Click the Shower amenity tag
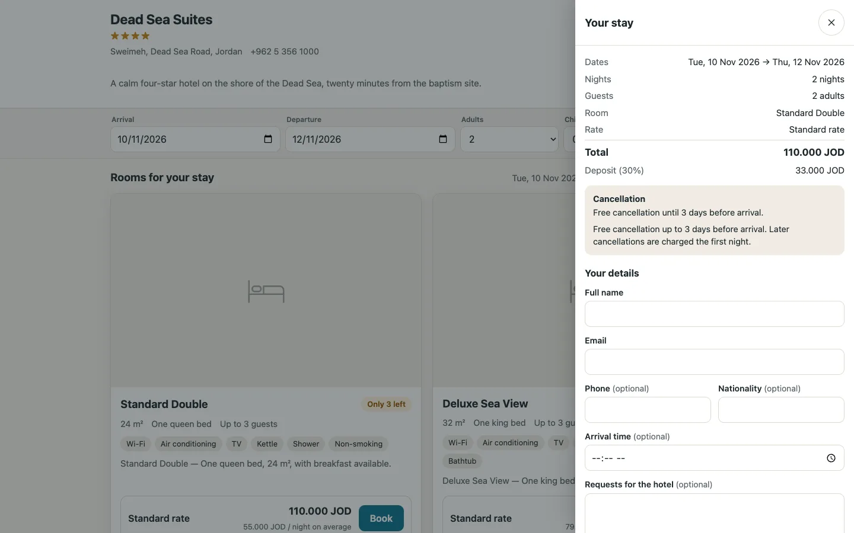Viewport: 854px width, 533px height. [306, 444]
